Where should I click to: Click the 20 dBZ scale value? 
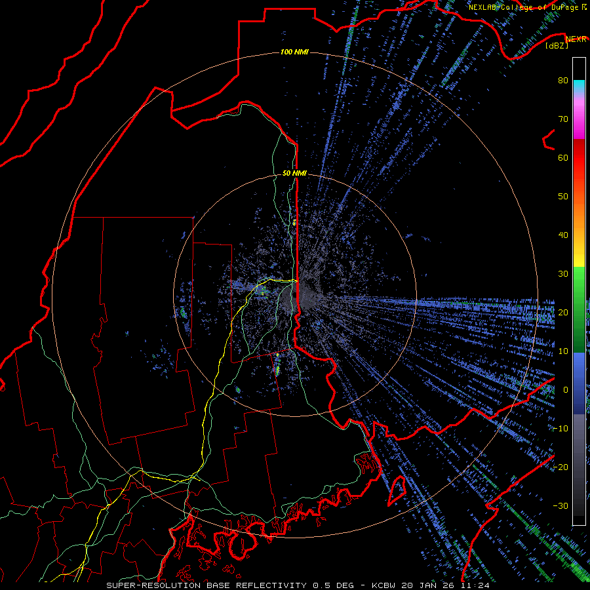[x=563, y=313]
